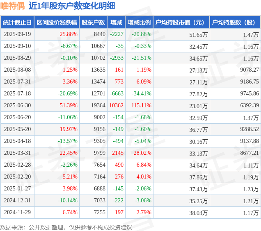261x231 pixels.
Task: Click change value -2933
Action: [x=117, y=58]
